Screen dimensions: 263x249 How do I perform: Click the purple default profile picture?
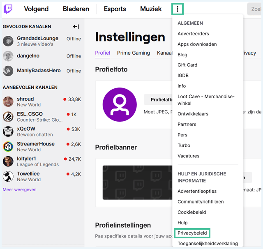click(x=120, y=104)
